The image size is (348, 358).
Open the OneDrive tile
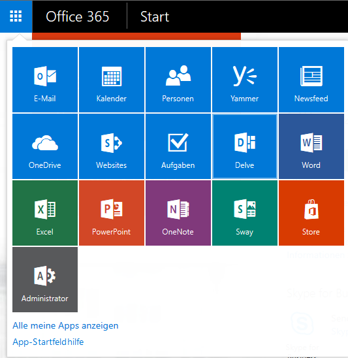(45, 146)
